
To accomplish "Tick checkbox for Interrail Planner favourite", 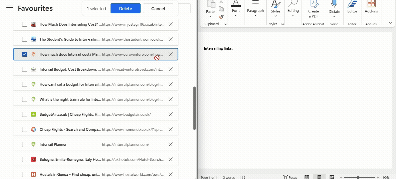I will [x=24, y=144].
